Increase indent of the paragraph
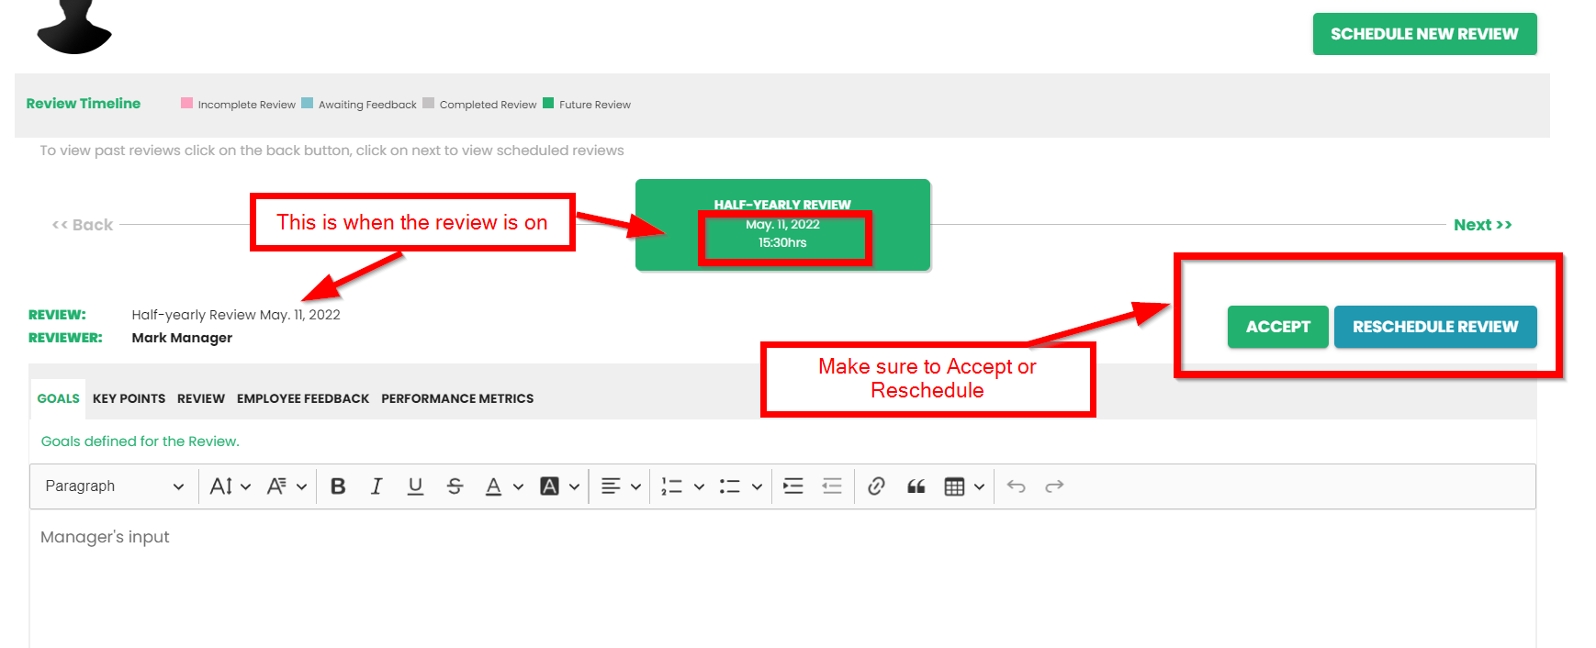 click(x=793, y=486)
